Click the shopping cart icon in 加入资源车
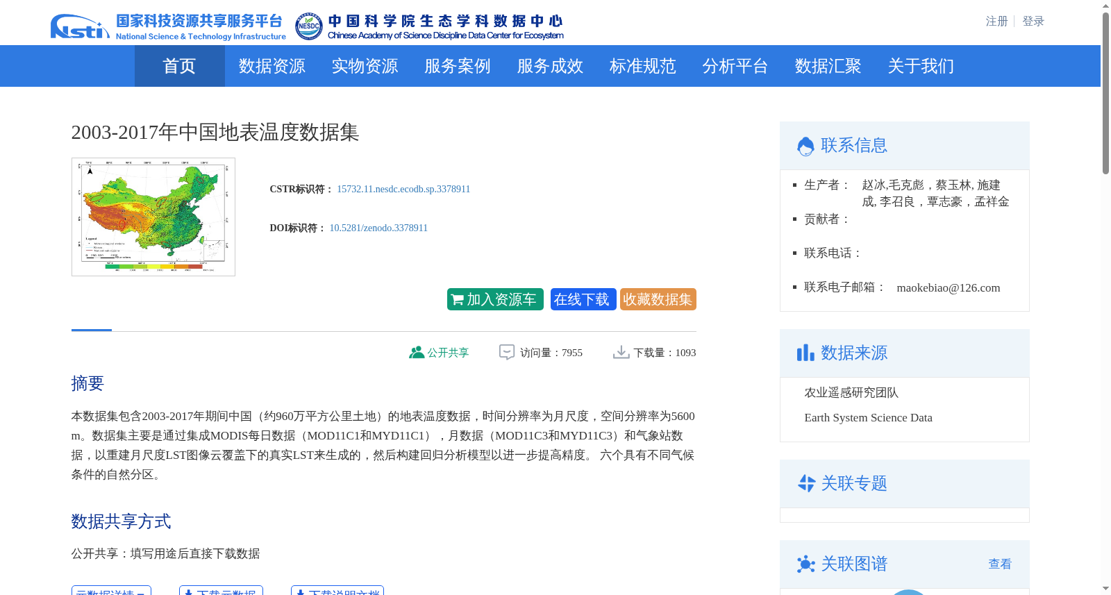This screenshot has width=1111, height=595. (x=458, y=300)
